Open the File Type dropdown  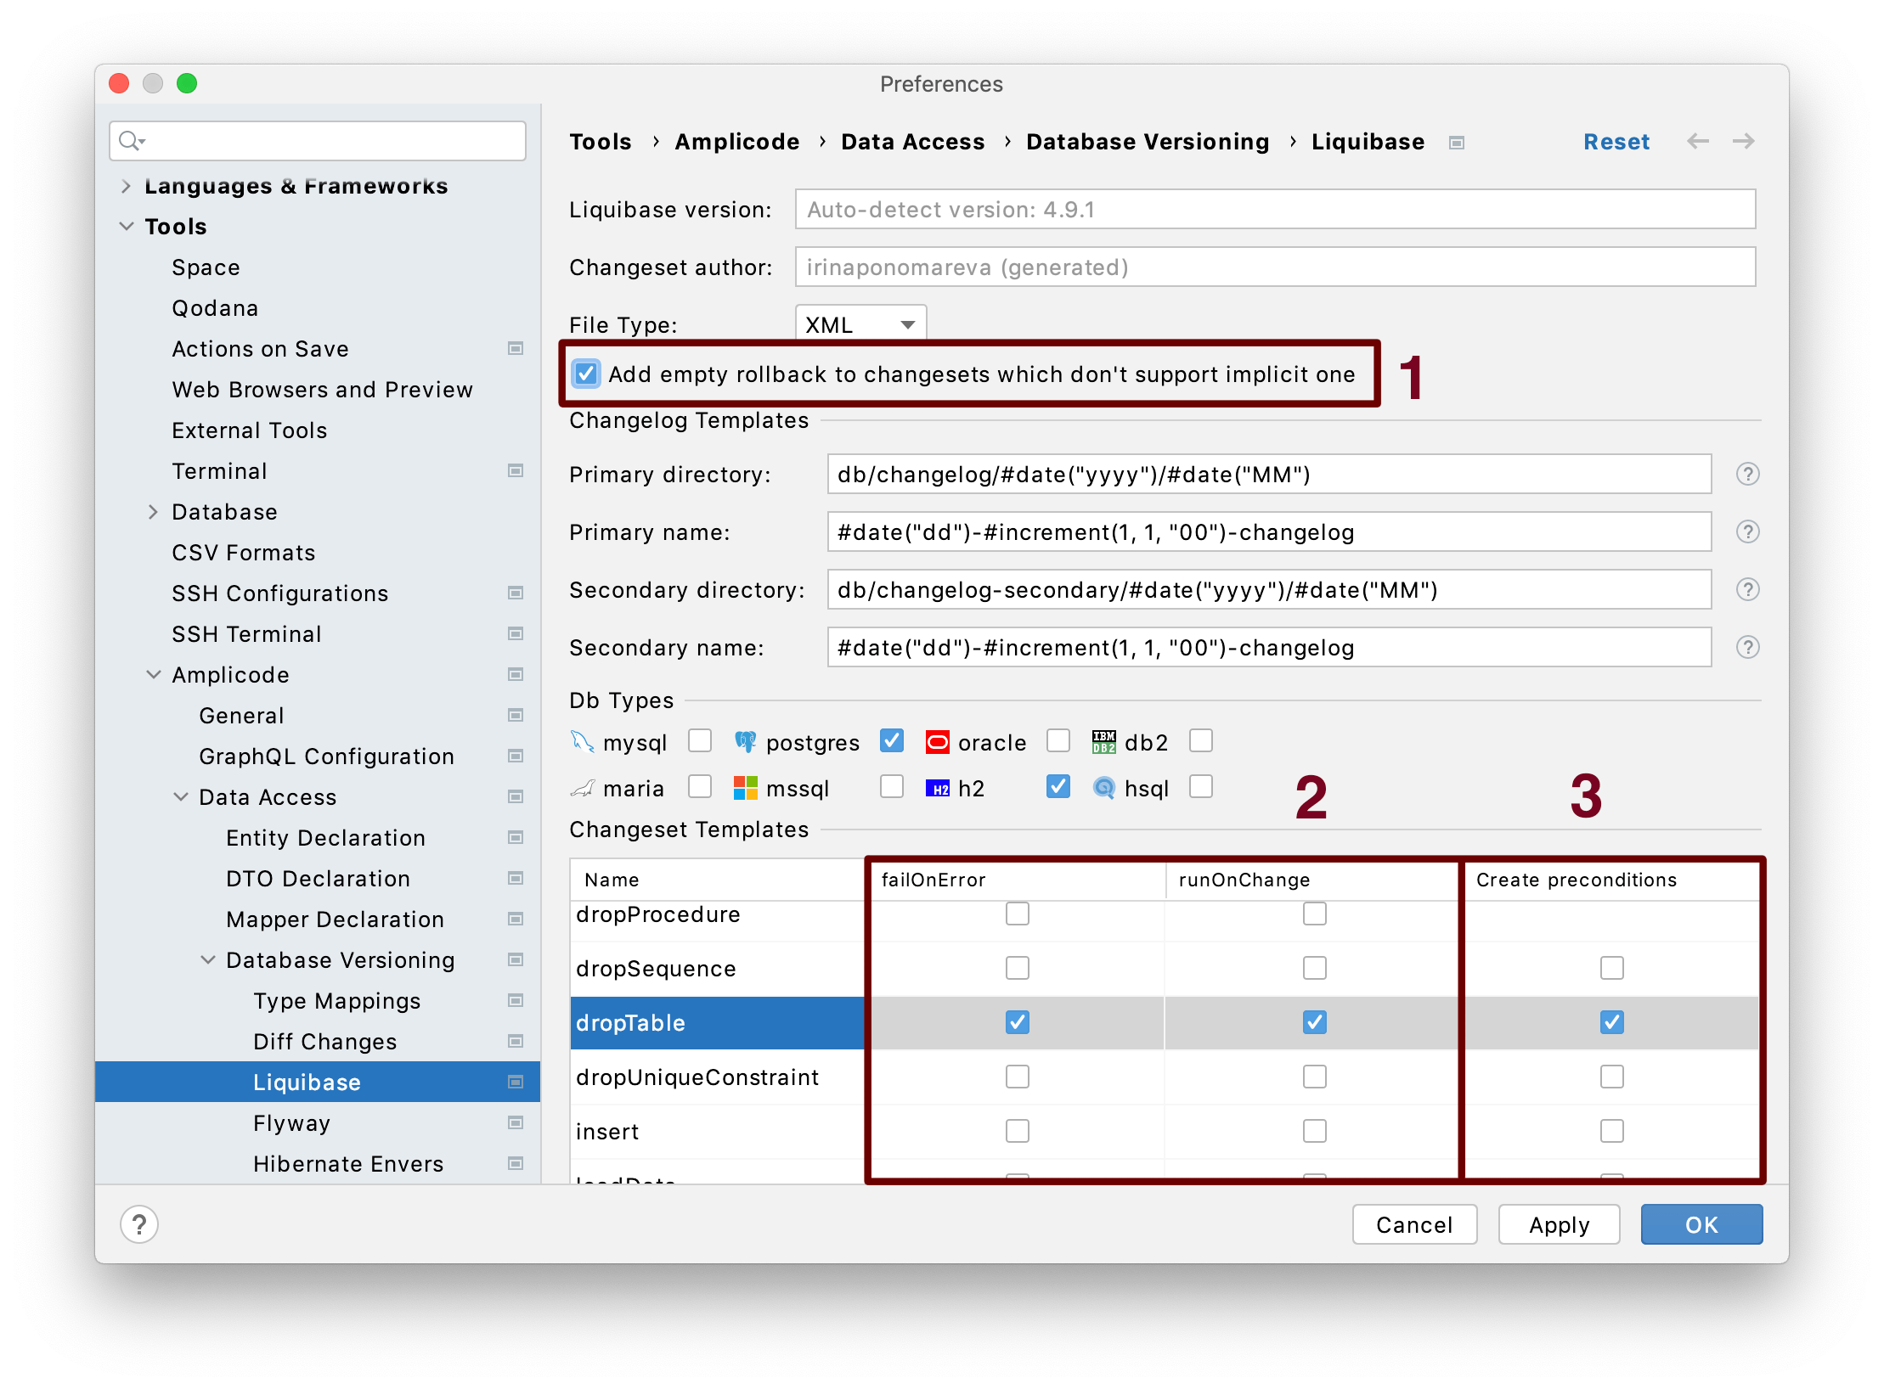click(860, 323)
